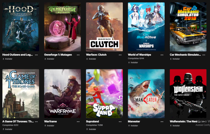The height and width of the screenshot is (134, 210).
Task: Click Instalar under Hood Outlaws and Legends
Action: pyautogui.click(x=8, y=59)
